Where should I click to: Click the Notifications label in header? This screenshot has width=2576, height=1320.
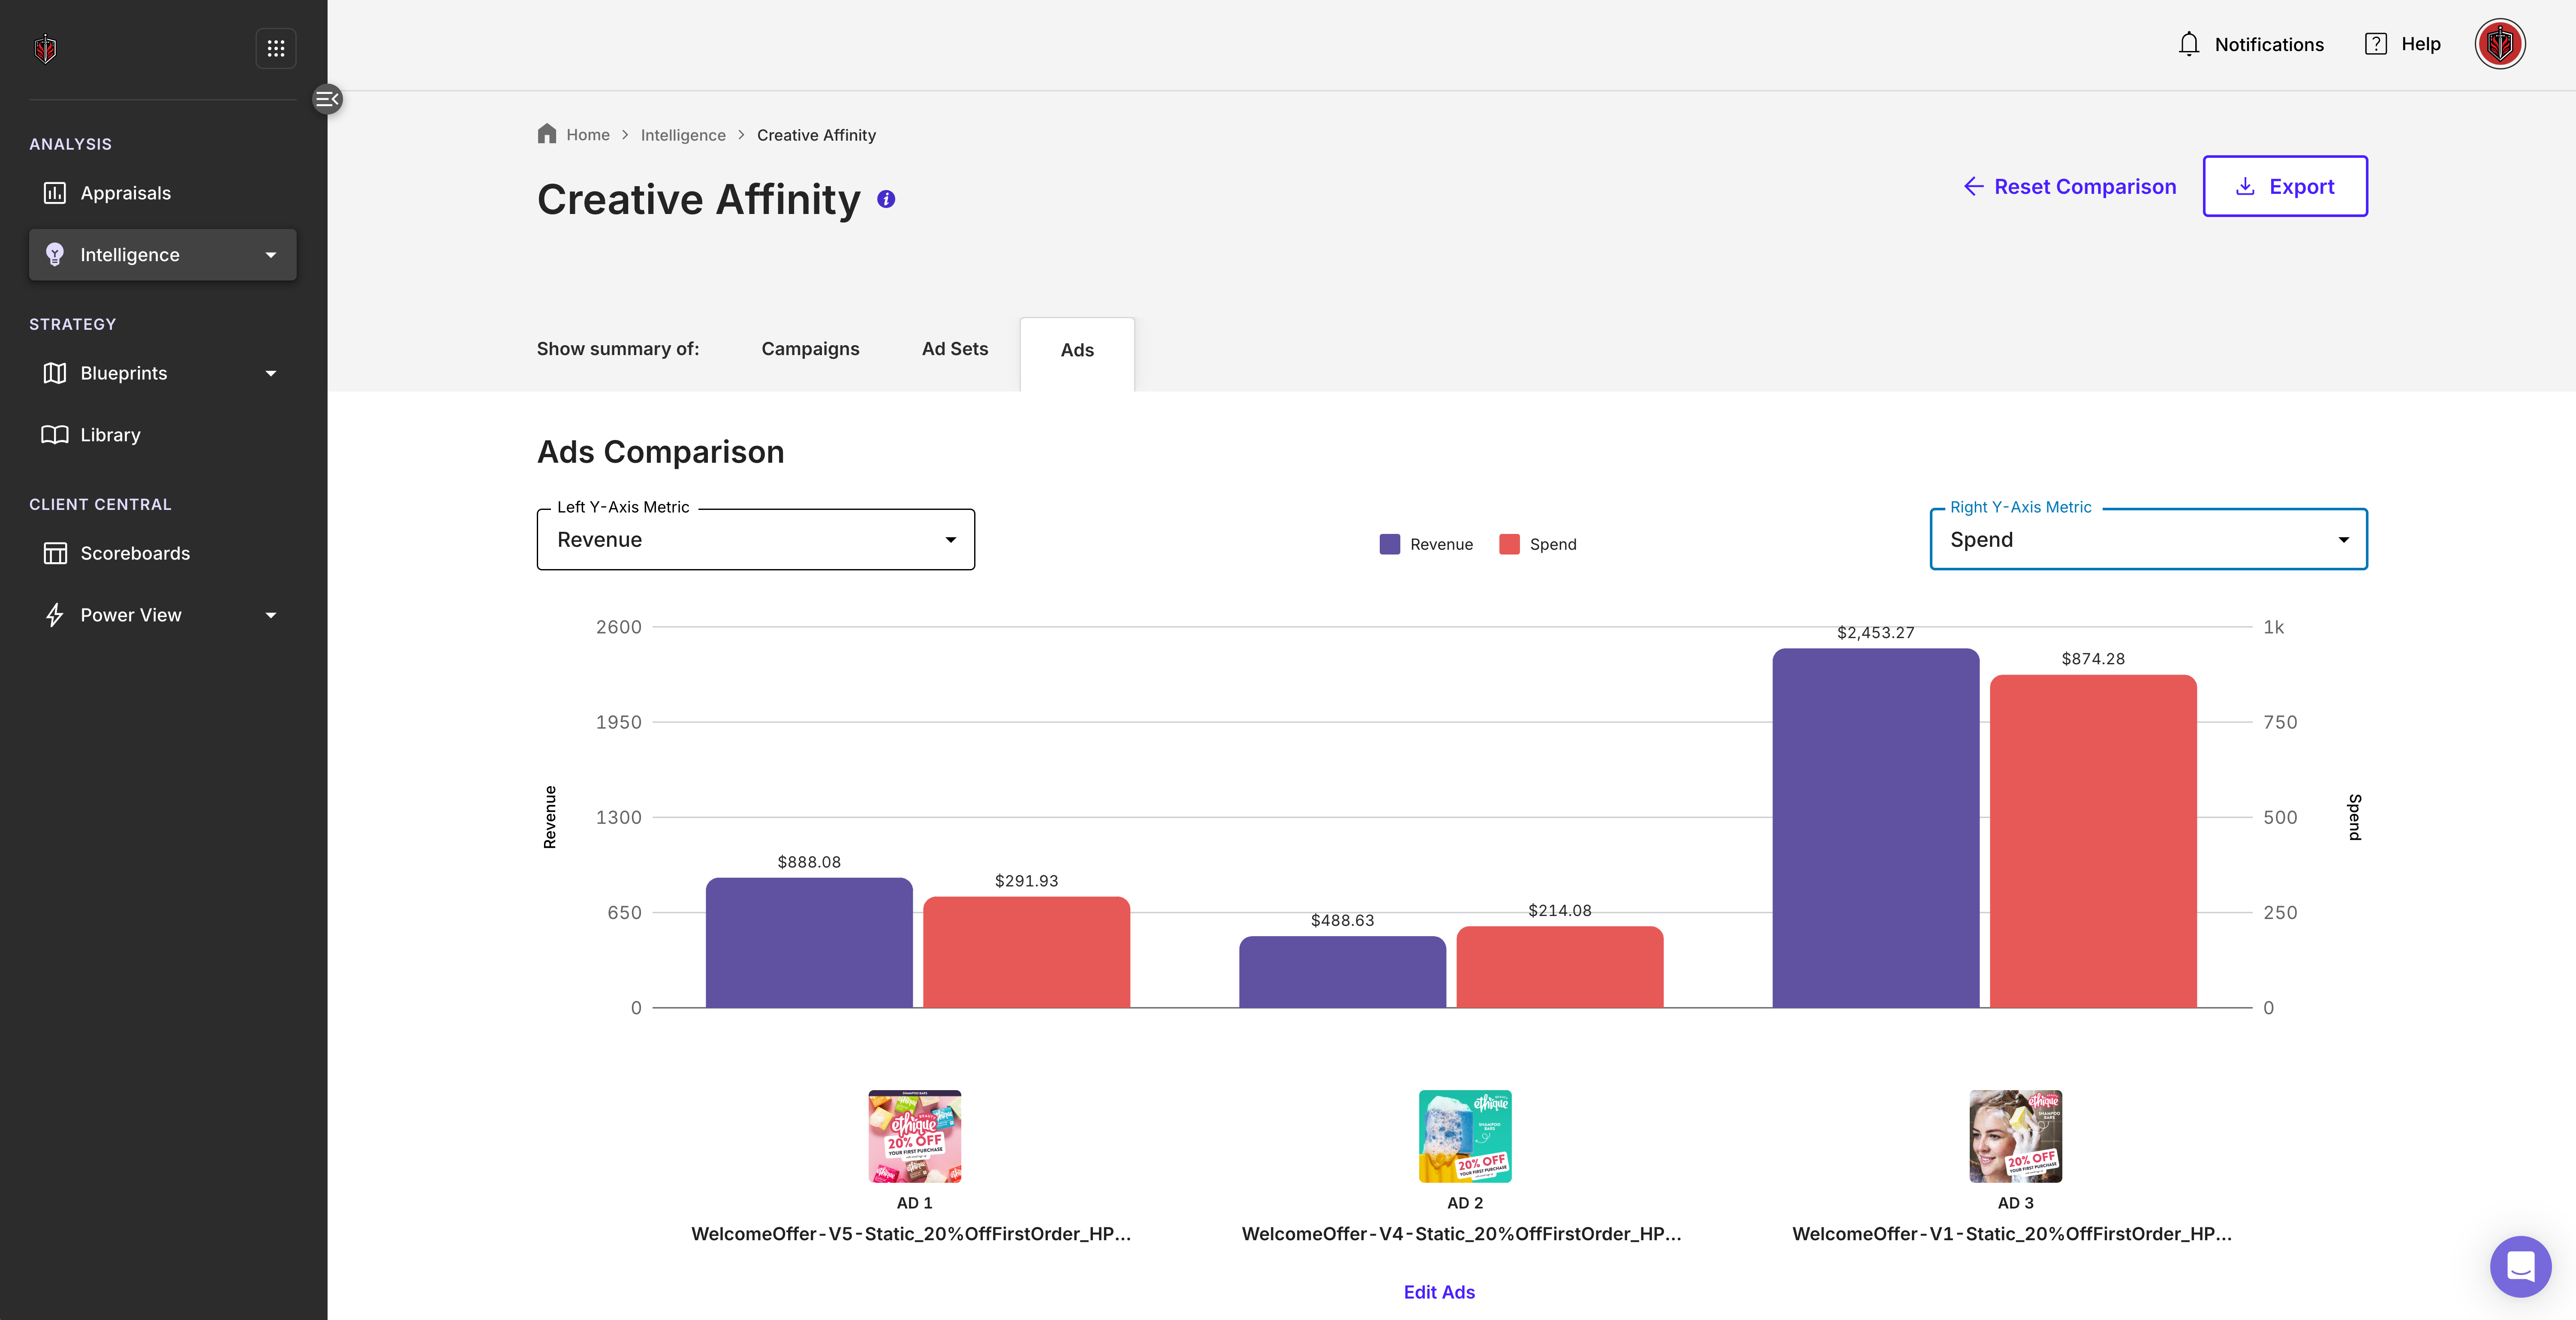coord(2269,45)
